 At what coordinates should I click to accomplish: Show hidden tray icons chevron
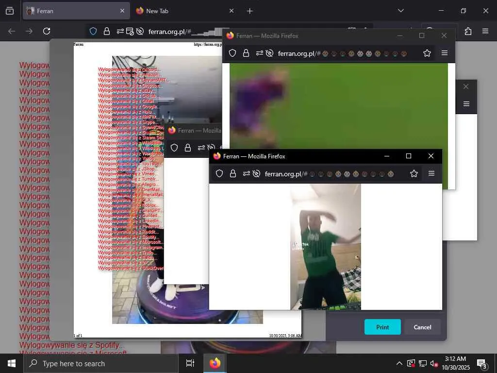pyautogui.click(x=399, y=363)
